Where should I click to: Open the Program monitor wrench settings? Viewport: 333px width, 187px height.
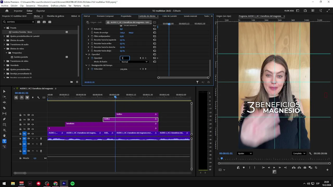(x=310, y=153)
